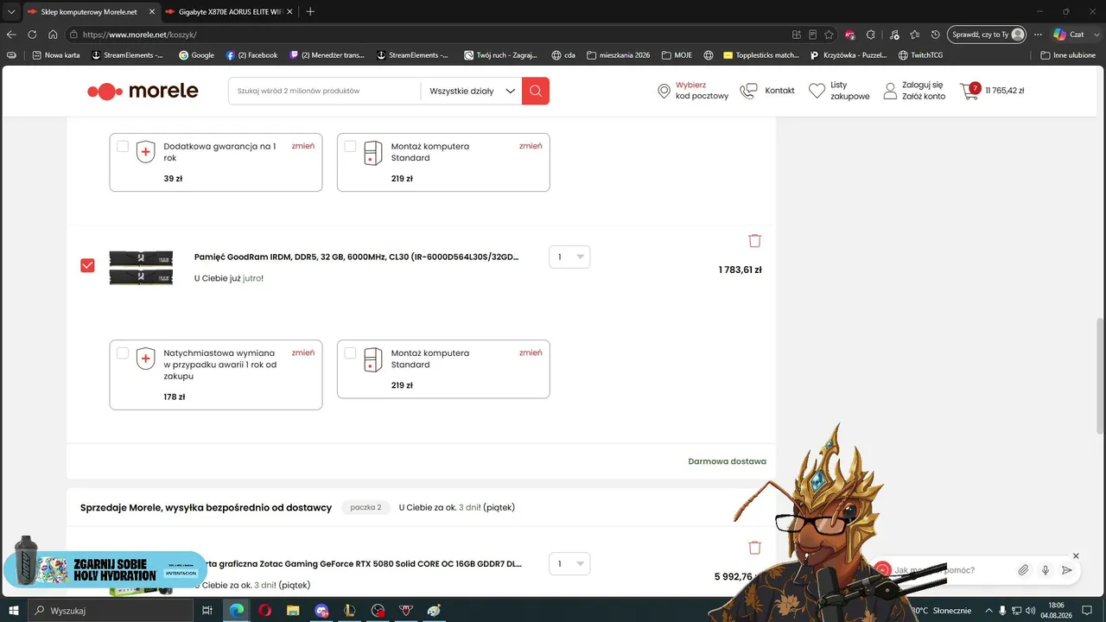Viewport: 1106px width, 622px height.
Task: Open the shopping lists heart icon
Action: 817,91
